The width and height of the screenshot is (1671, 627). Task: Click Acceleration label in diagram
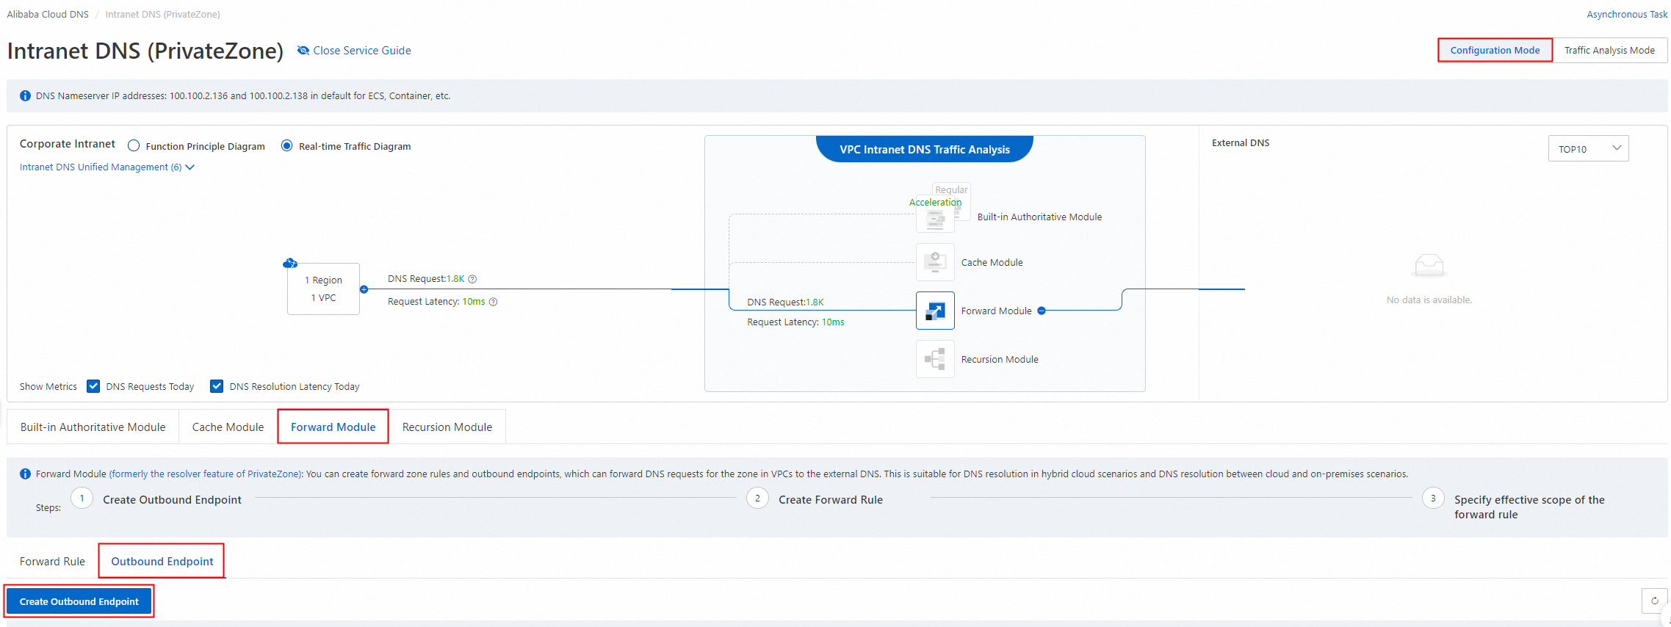(935, 202)
